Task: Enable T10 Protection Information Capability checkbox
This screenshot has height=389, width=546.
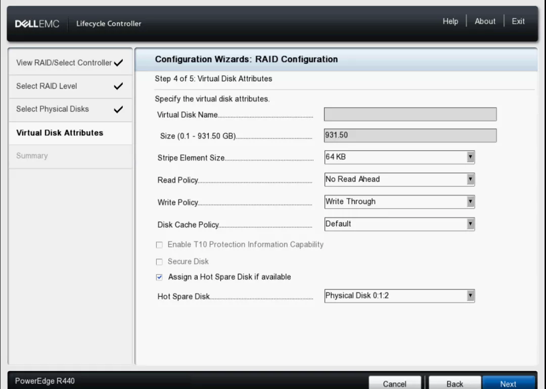Action: pyautogui.click(x=159, y=245)
